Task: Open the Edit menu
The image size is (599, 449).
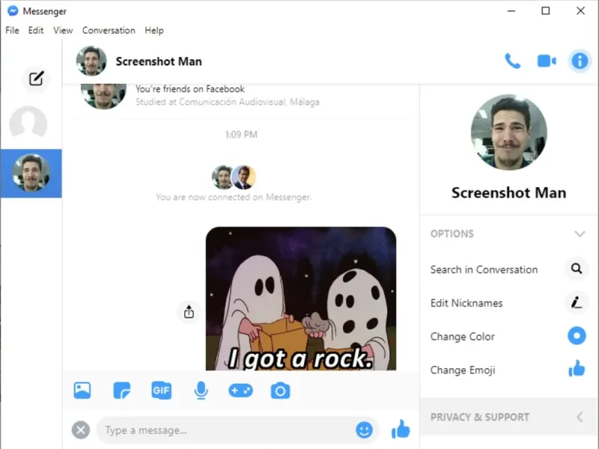Action: (36, 30)
